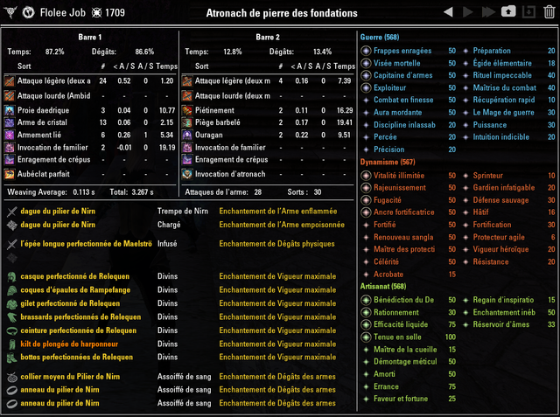Click the champion points icon near 1709
Viewport: 560px width, 417px height.
tap(96, 13)
